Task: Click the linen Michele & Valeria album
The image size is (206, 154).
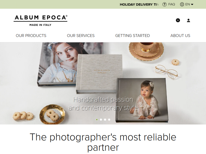Action: point(99,74)
